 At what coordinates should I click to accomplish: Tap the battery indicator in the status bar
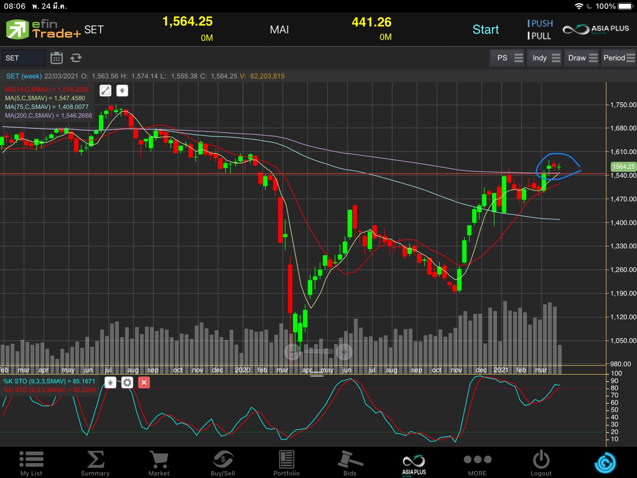pyautogui.click(x=626, y=6)
